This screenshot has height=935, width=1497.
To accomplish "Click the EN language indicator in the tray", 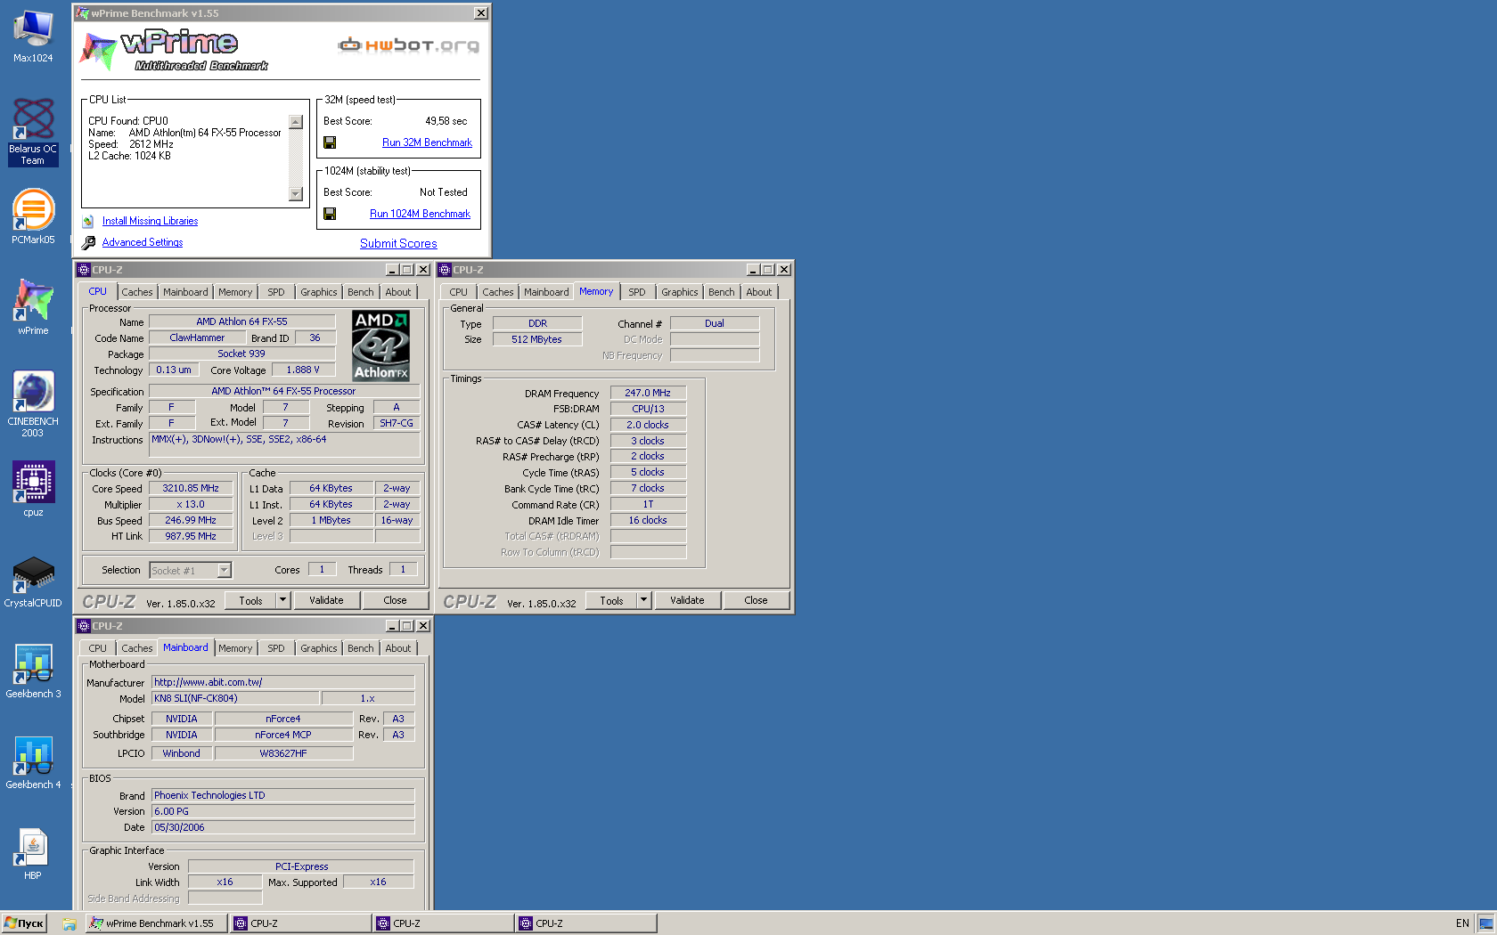I will (1462, 923).
